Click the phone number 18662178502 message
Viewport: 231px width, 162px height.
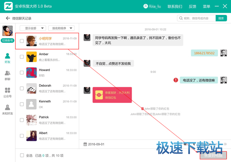pyautogui.click(x=204, y=53)
